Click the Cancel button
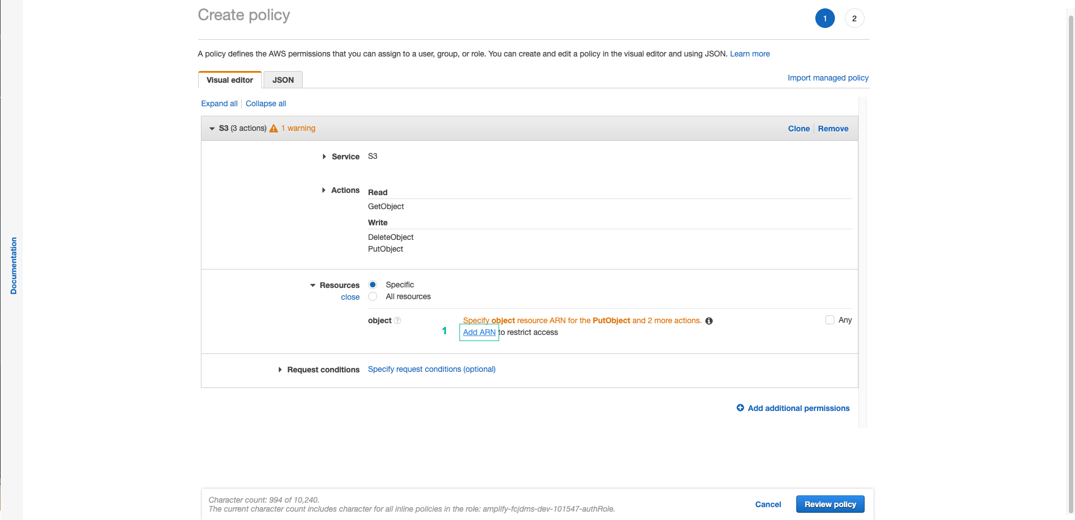The height and width of the screenshot is (520, 1075). (768, 504)
